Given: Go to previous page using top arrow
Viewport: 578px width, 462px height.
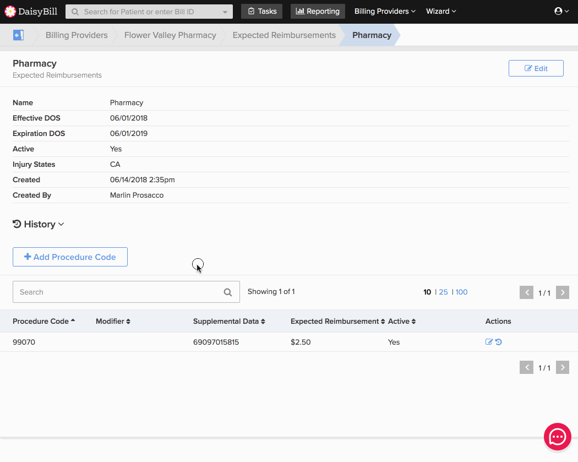Looking at the screenshot, I should [526, 292].
